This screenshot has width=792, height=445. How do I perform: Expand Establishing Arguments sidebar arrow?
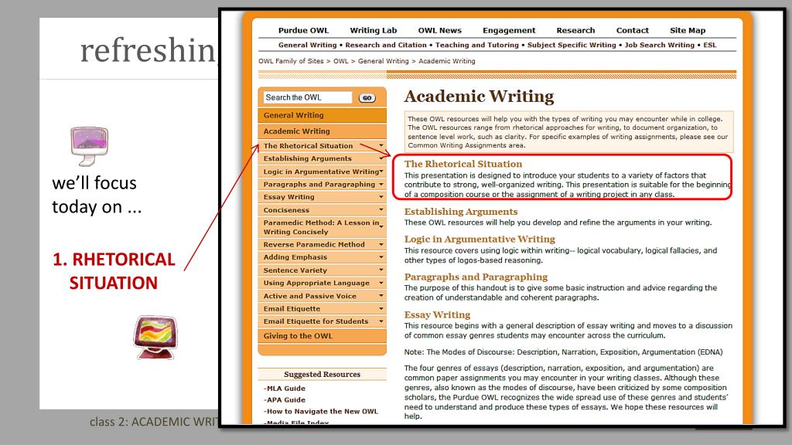[381, 158]
